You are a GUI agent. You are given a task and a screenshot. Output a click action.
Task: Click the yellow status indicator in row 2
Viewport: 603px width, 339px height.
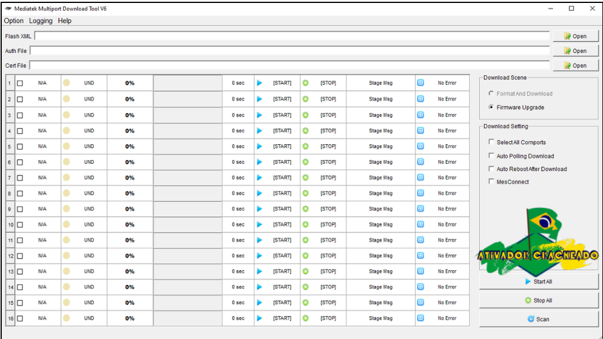tap(67, 99)
